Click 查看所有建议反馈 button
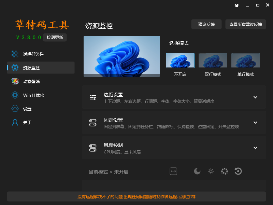 click(x=245, y=24)
